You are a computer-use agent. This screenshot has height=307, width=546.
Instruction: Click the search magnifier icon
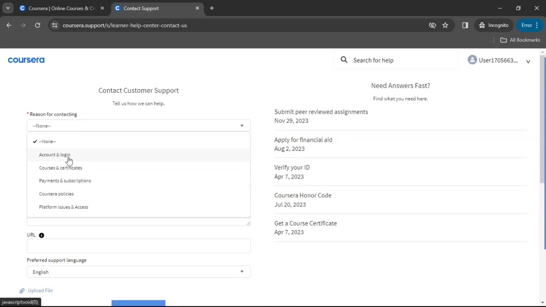pos(344,60)
